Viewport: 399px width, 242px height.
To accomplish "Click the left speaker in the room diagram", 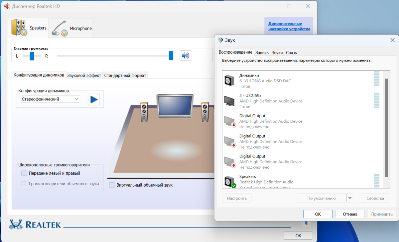I will coord(144,112).
